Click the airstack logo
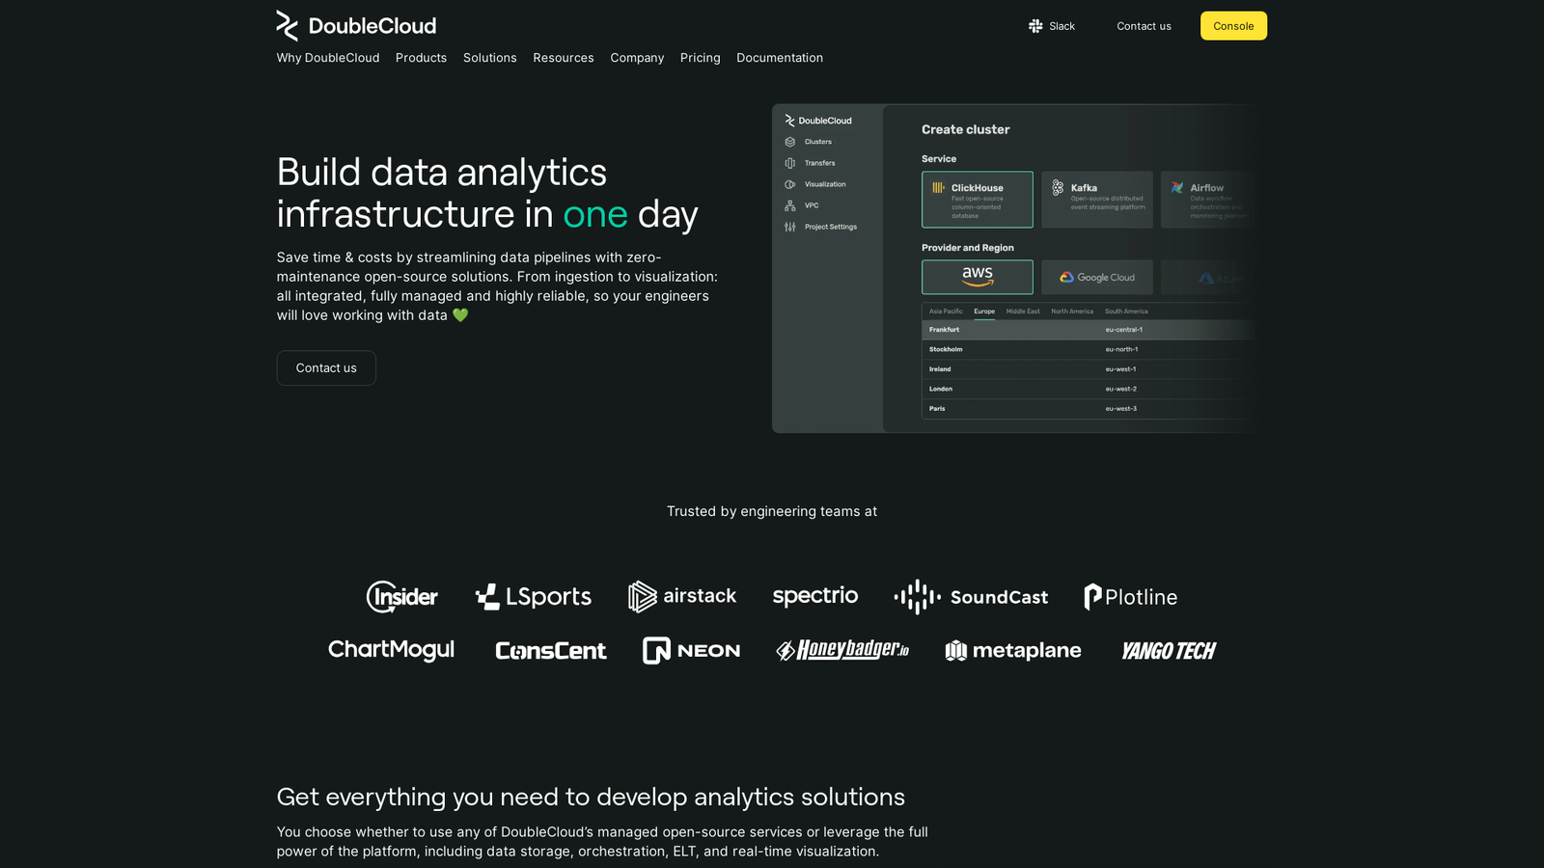The image size is (1544, 868). pyautogui.click(x=682, y=597)
